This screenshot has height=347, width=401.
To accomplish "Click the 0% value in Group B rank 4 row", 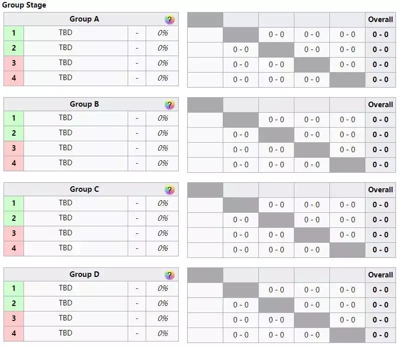I will click(163, 163).
